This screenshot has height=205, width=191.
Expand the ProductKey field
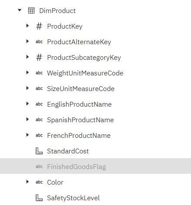pyautogui.click(x=27, y=26)
